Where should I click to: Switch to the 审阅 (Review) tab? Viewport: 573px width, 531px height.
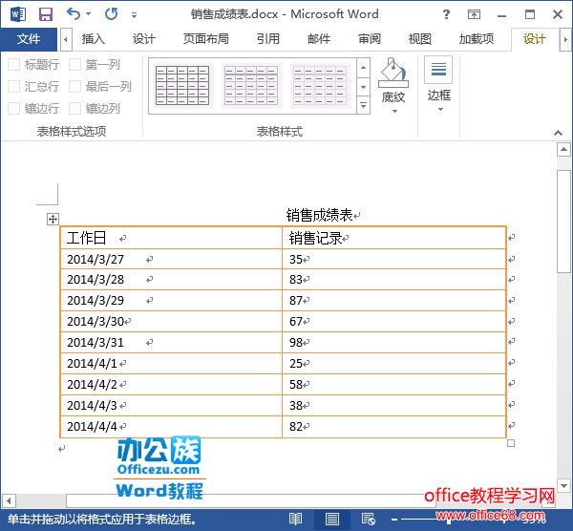tap(370, 39)
